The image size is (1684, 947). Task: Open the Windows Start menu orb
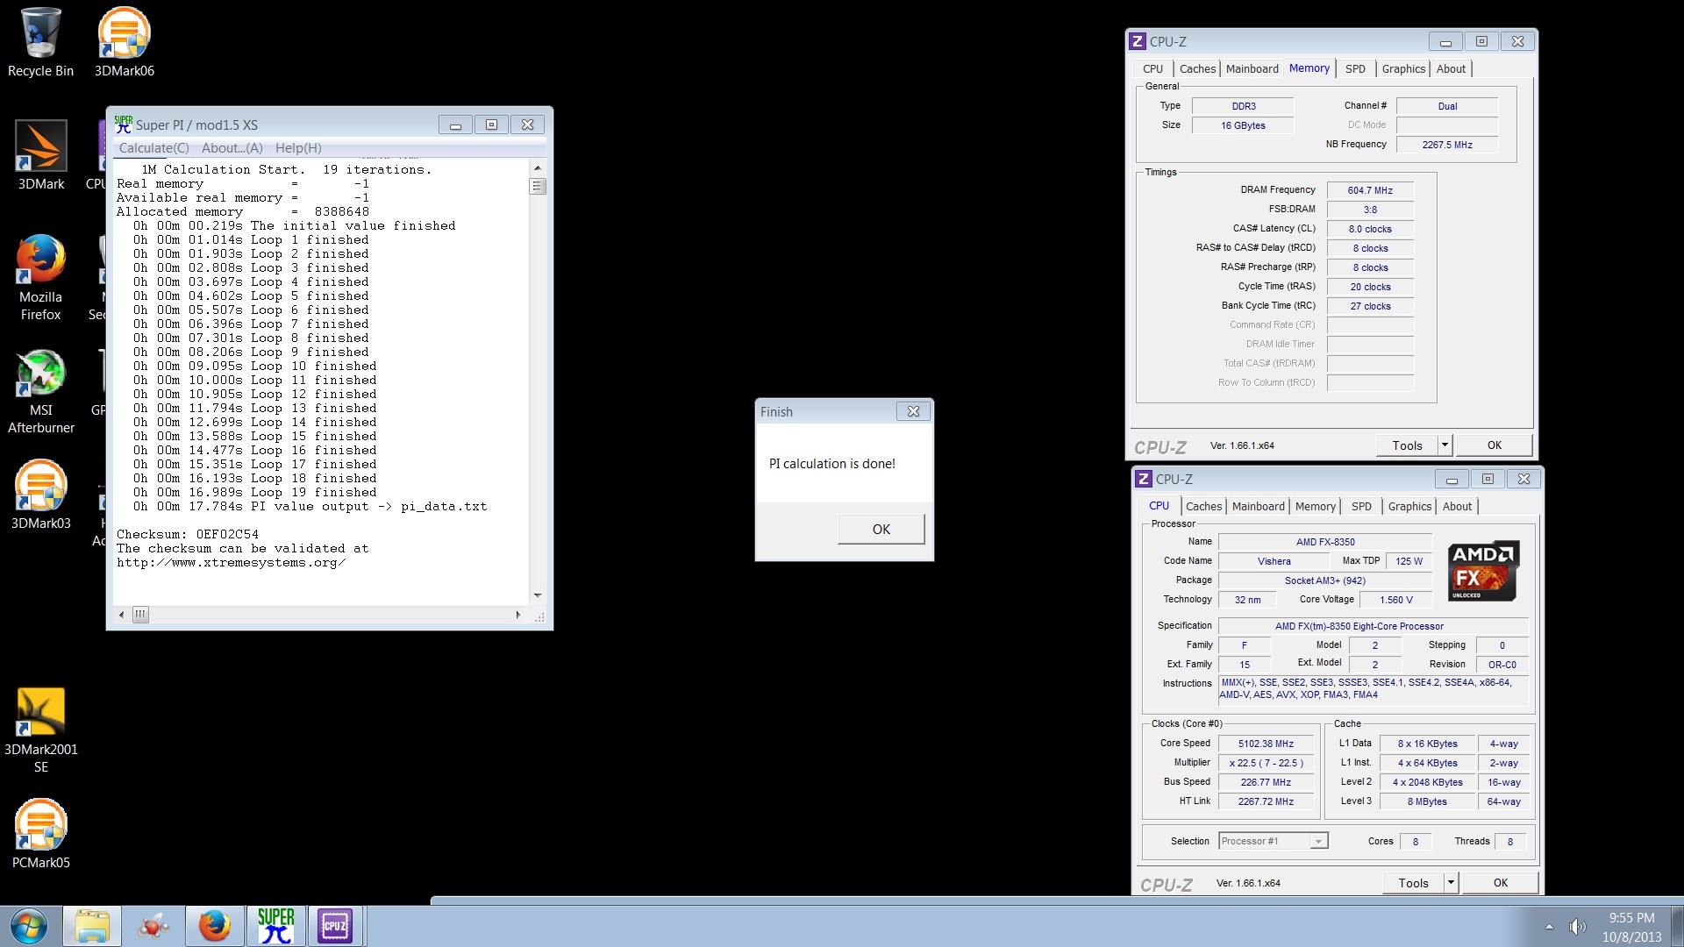click(x=29, y=926)
